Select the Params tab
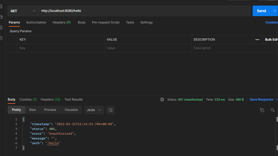The width and height of the screenshot is (278, 156). (14, 22)
